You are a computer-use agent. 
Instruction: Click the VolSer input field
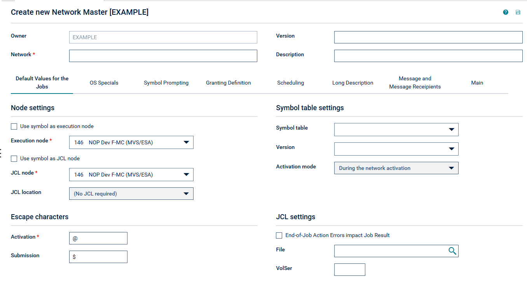coord(350,270)
